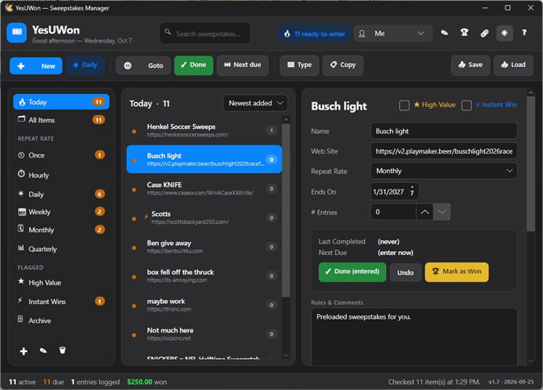Click the Load button
This screenshot has width=543, height=390.
click(x=514, y=65)
